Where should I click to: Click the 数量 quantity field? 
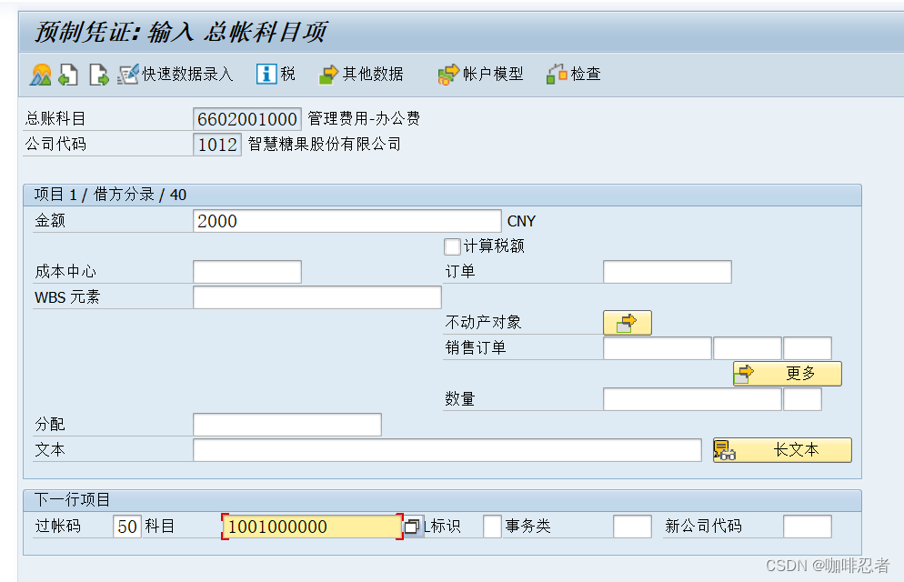pyautogui.click(x=692, y=399)
